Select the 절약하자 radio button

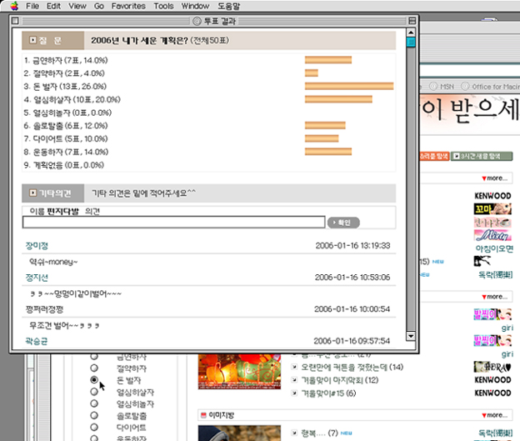94,368
